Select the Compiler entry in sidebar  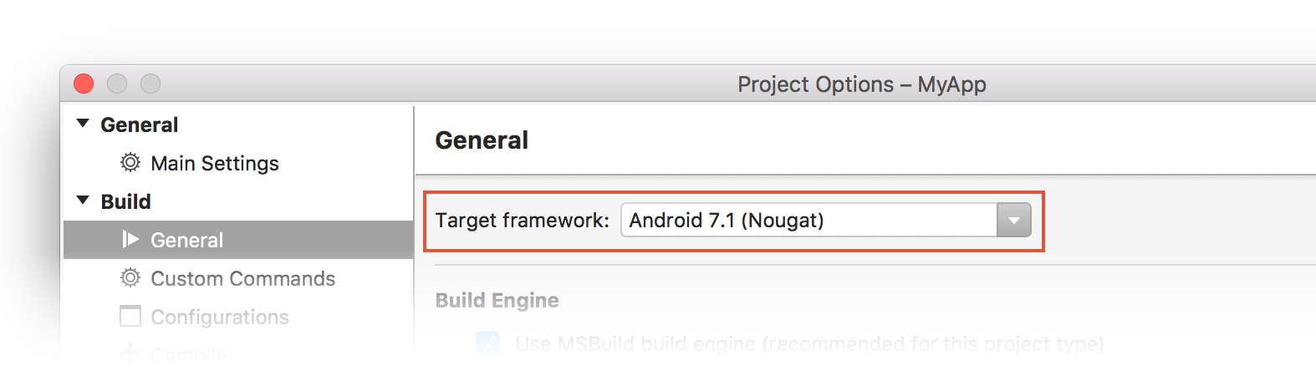point(192,355)
